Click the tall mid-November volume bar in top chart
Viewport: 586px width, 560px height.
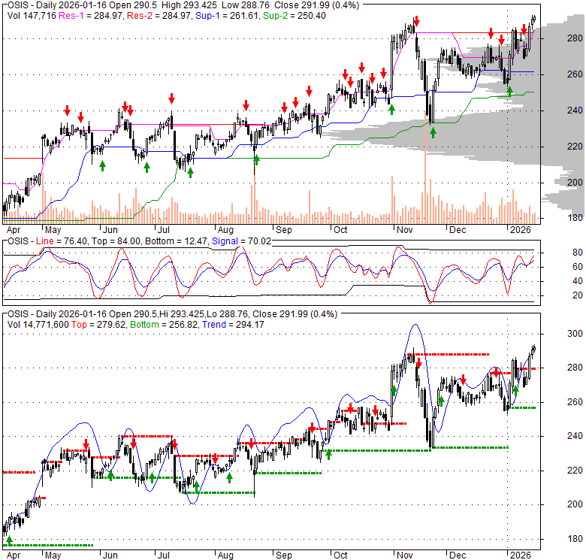click(425, 168)
